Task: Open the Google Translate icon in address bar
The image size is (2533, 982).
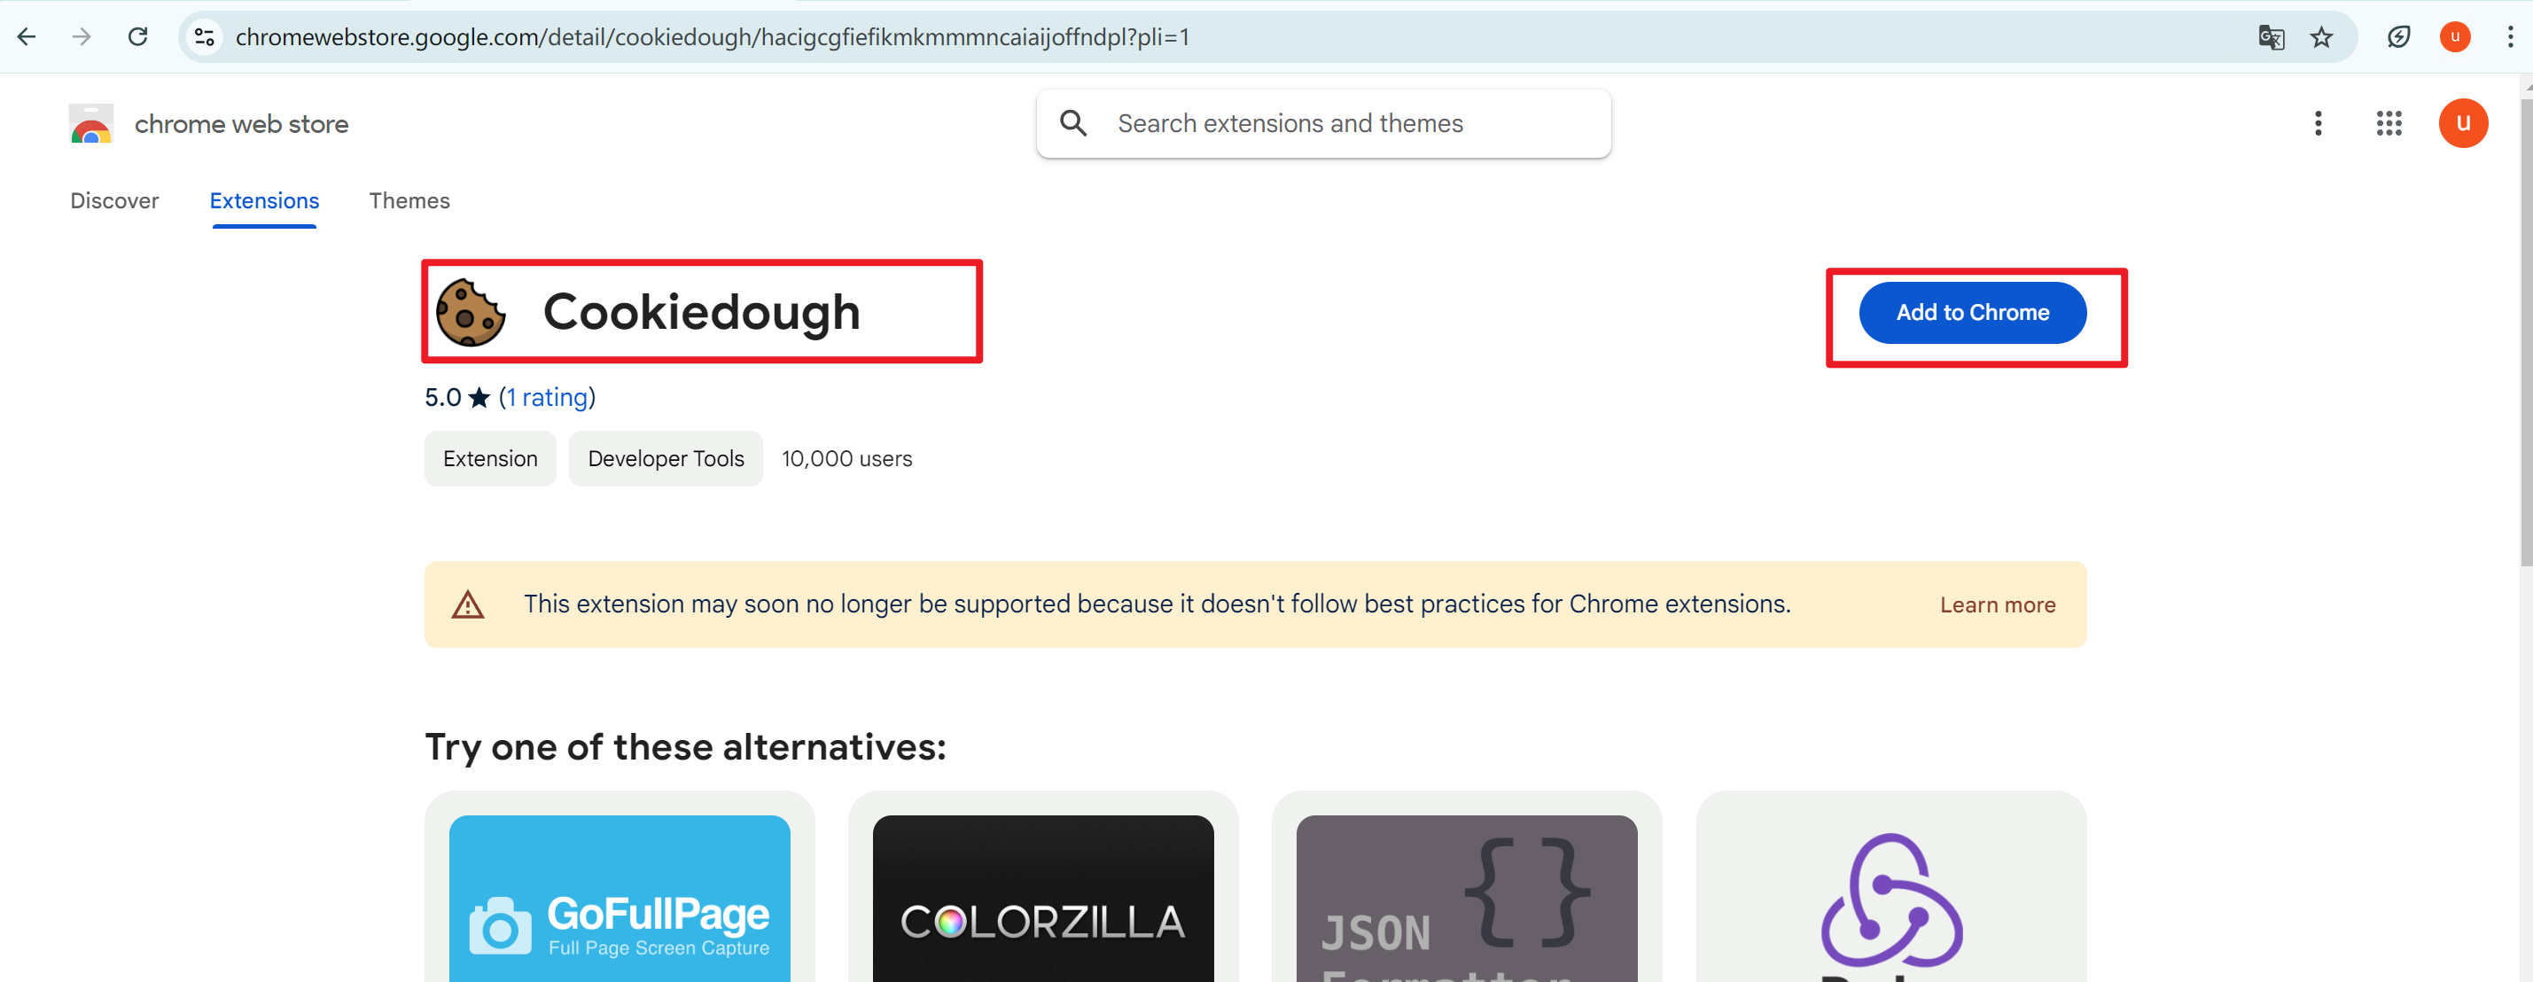Action: (x=2271, y=37)
